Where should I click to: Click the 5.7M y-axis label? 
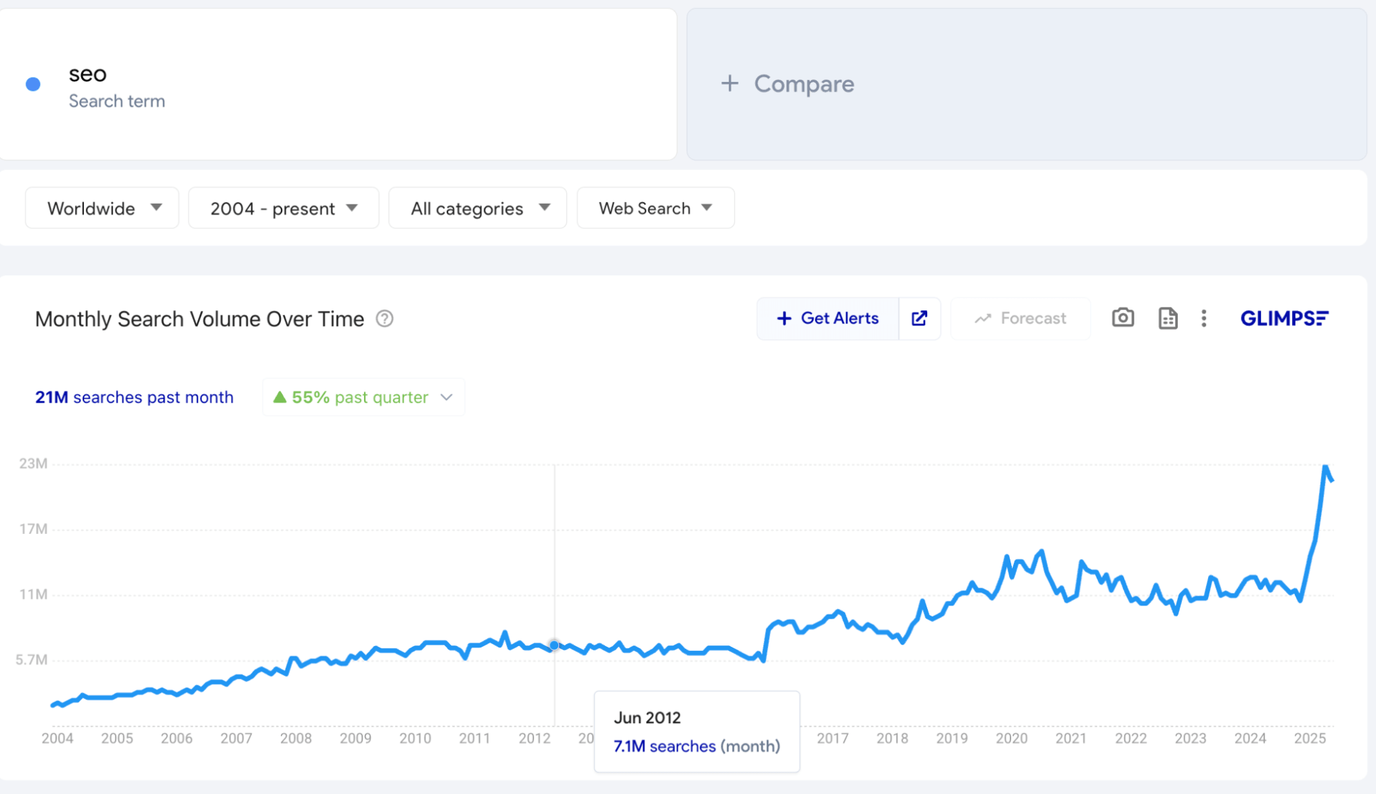click(x=32, y=660)
